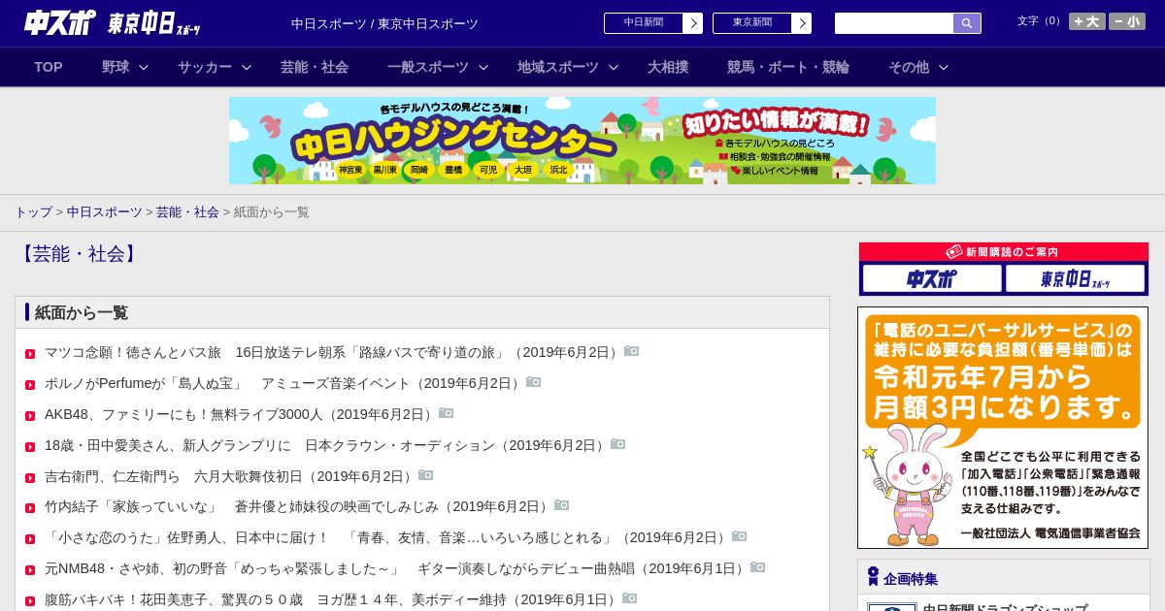Click the ユニバーサルサービス rabbit ad
The height and width of the screenshot is (611, 1165).
(x=1003, y=428)
